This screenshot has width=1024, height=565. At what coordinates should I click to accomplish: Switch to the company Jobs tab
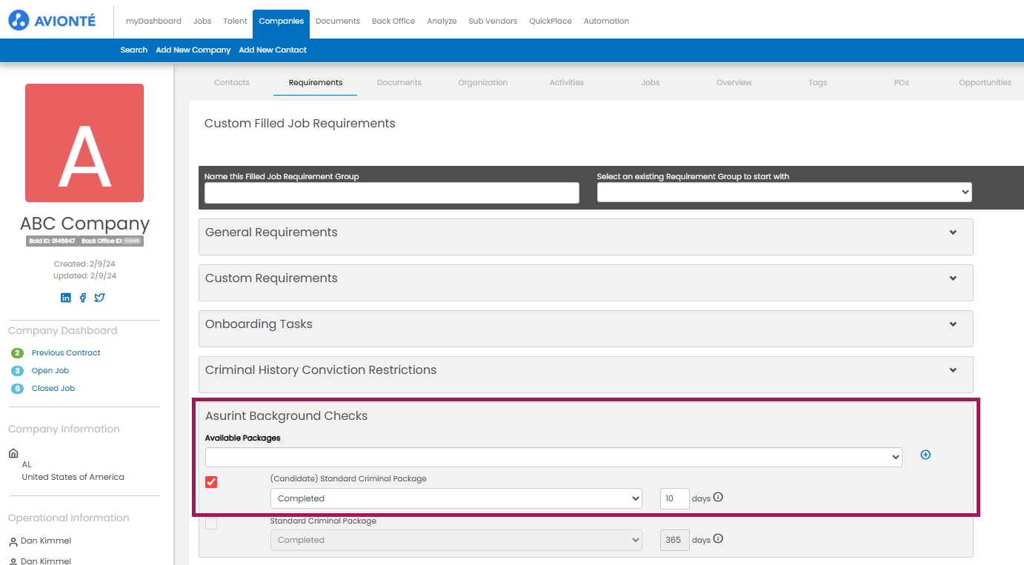(x=651, y=82)
